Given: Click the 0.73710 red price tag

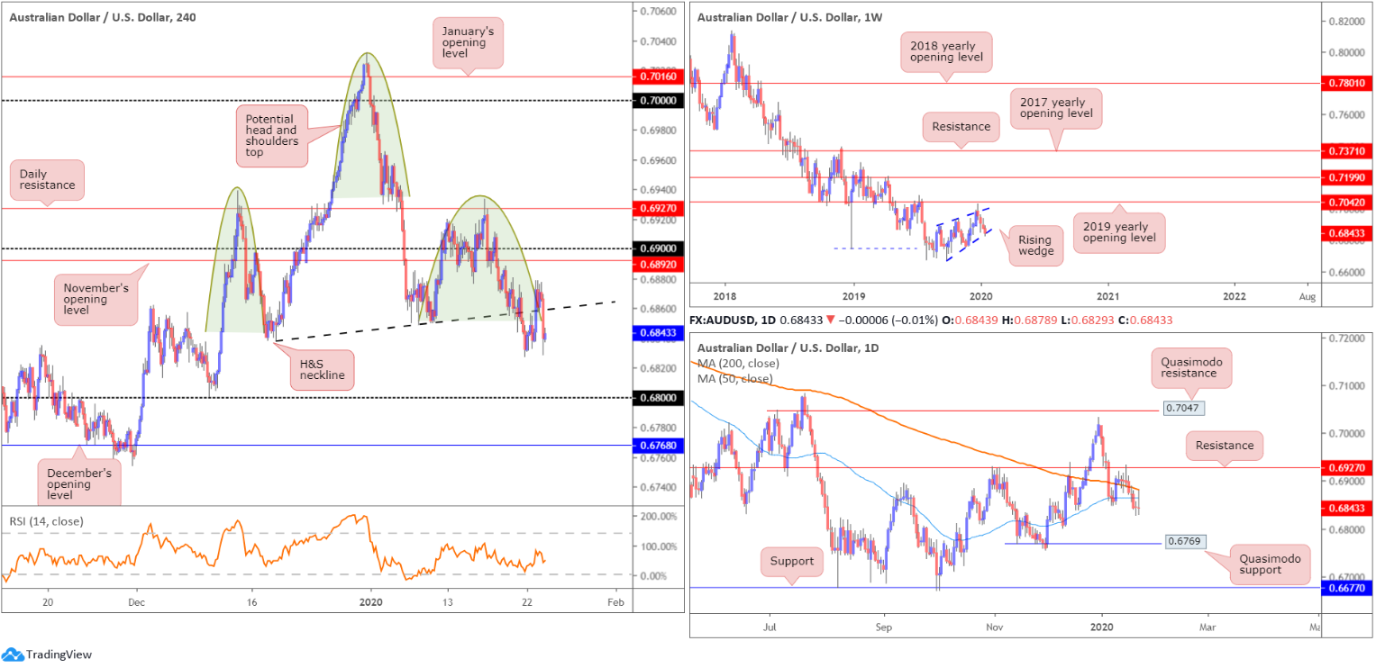Looking at the screenshot, I should click(1347, 150).
